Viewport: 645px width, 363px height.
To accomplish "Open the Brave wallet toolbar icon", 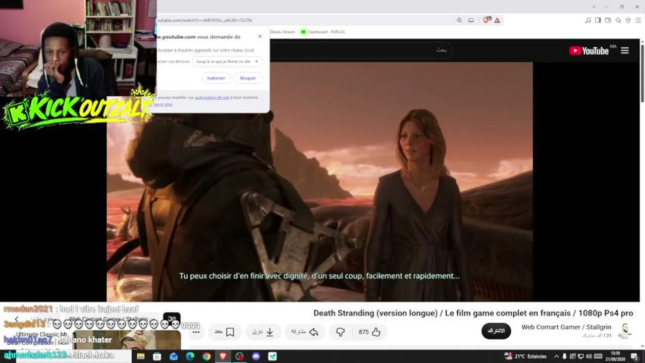I will coord(608,20).
